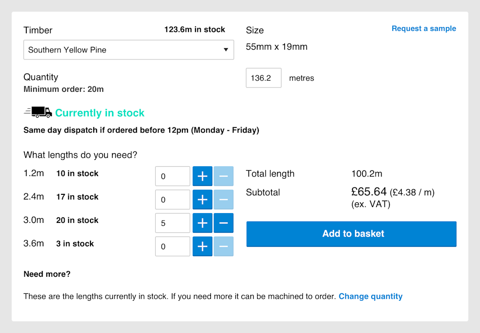
Task: Focus the metres quantity input field
Action: pos(263,78)
